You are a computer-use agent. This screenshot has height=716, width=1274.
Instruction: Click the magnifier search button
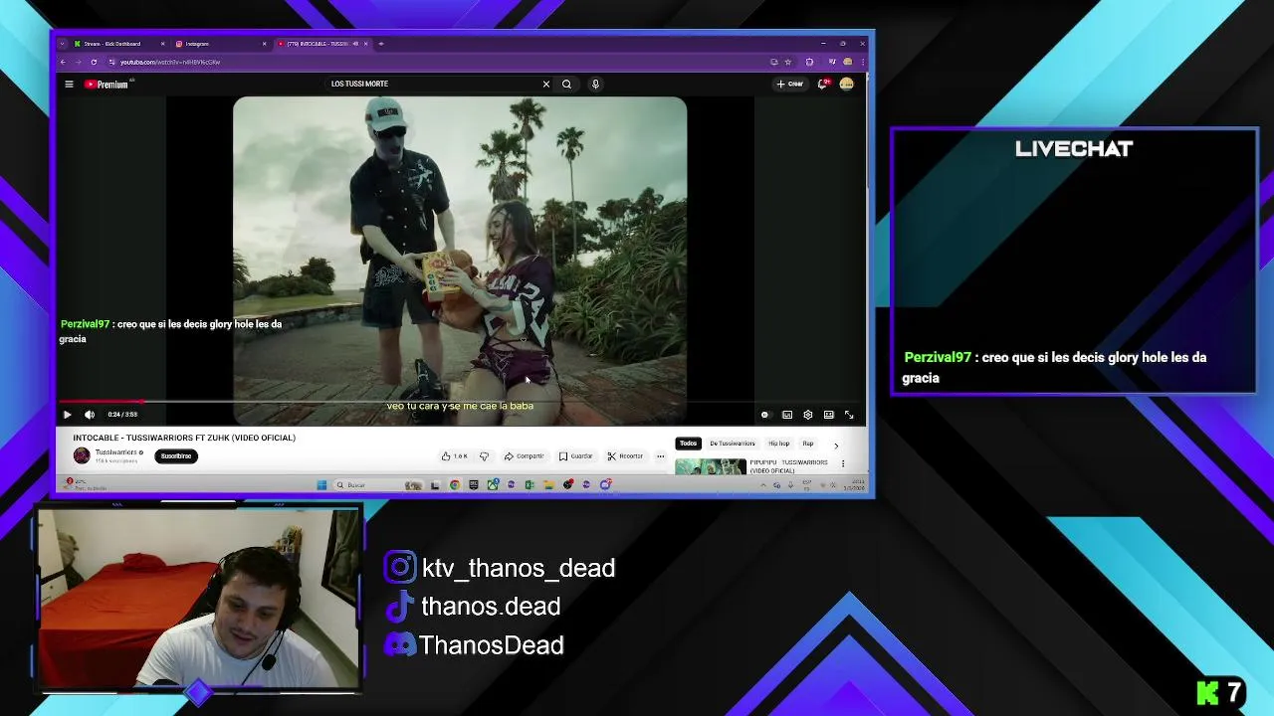[x=566, y=85]
